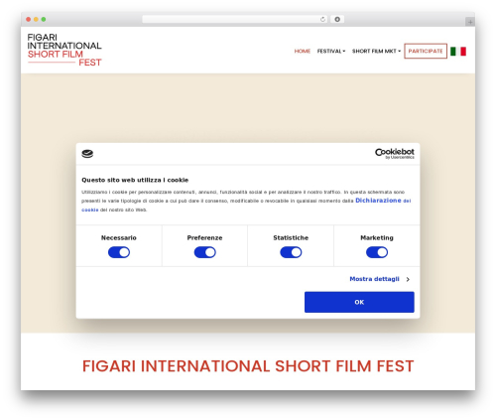The height and width of the screenshot is (420, 496).
Task: Reload the page with the refresh icon
Action: click(322, 20)
